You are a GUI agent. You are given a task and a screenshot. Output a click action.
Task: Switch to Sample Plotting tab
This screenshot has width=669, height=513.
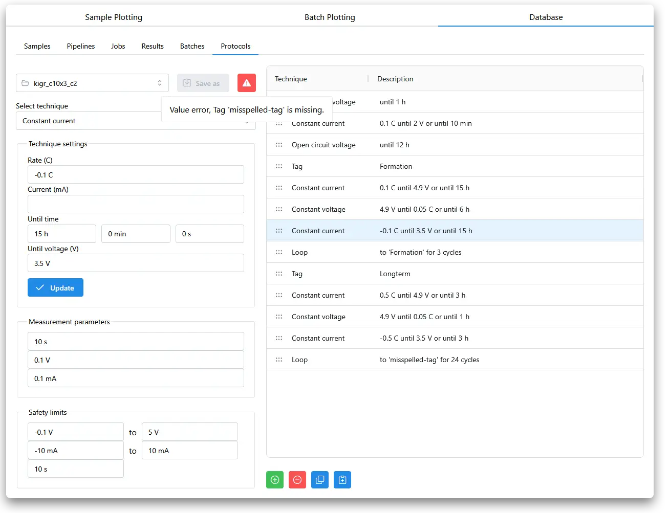(114, 17)
